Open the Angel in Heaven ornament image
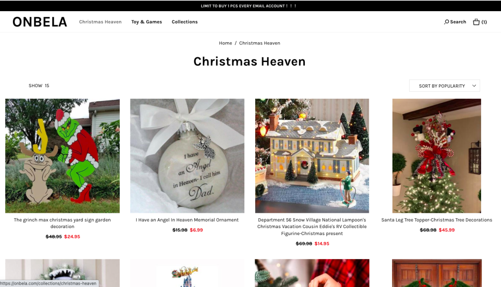The height and width of the screenshot is (287, 501). [187, 156]
